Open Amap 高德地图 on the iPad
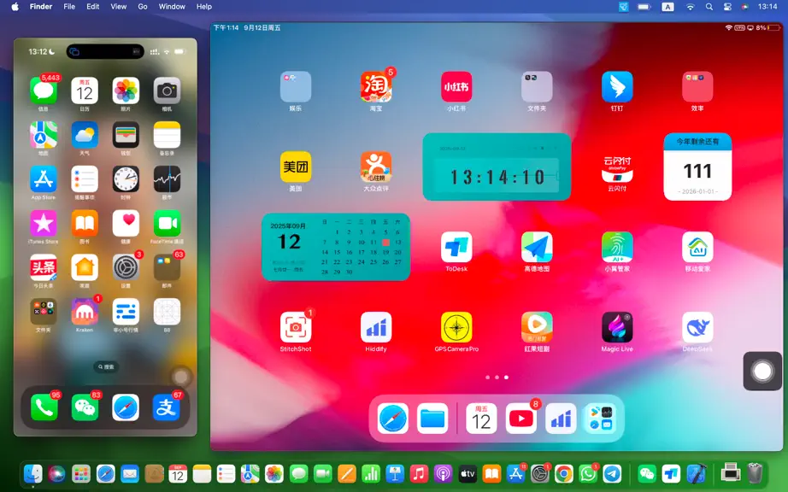The width and height of the screenshot is (788, 492). point(537,247)
